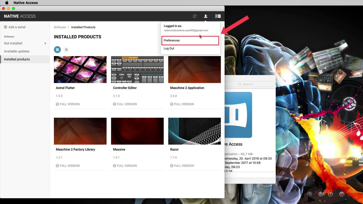Open the user account icon menu
363x204 pixels.
[206, 16]
